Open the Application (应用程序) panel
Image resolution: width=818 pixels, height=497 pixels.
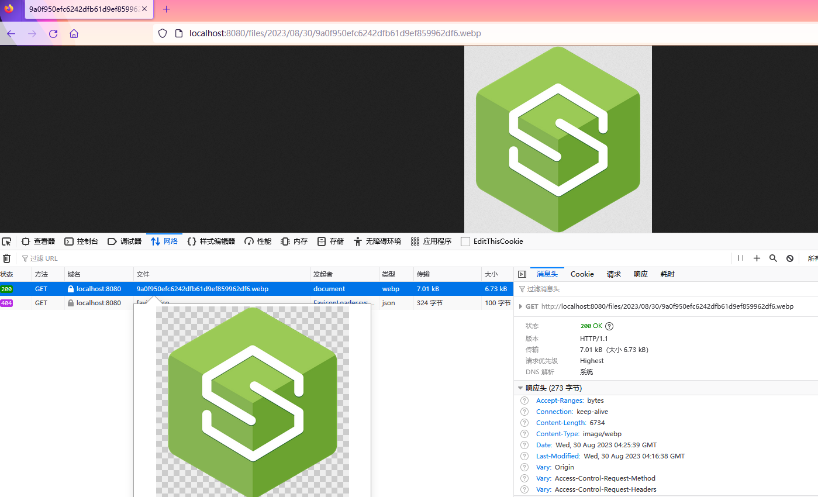coord(431,241)
